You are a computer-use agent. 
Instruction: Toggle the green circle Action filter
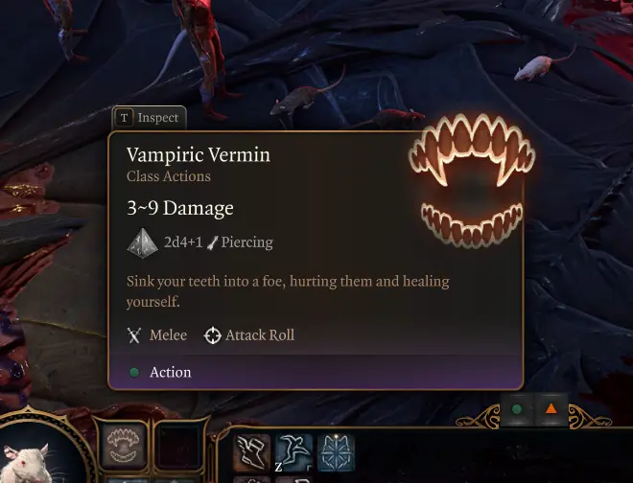pyautogui.click(x=517, y=409)
